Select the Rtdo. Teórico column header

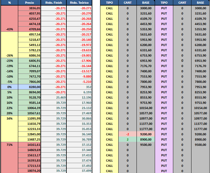79,2
